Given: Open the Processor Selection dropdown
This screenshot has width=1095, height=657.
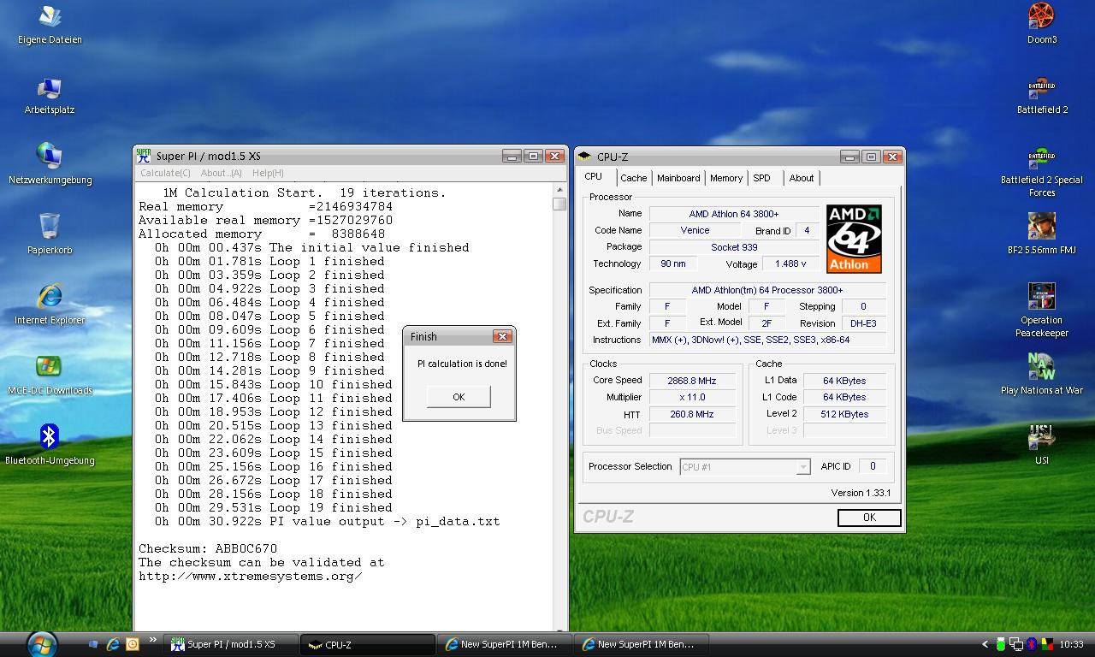Looking at the screenshot, I should tap(745, 466).
